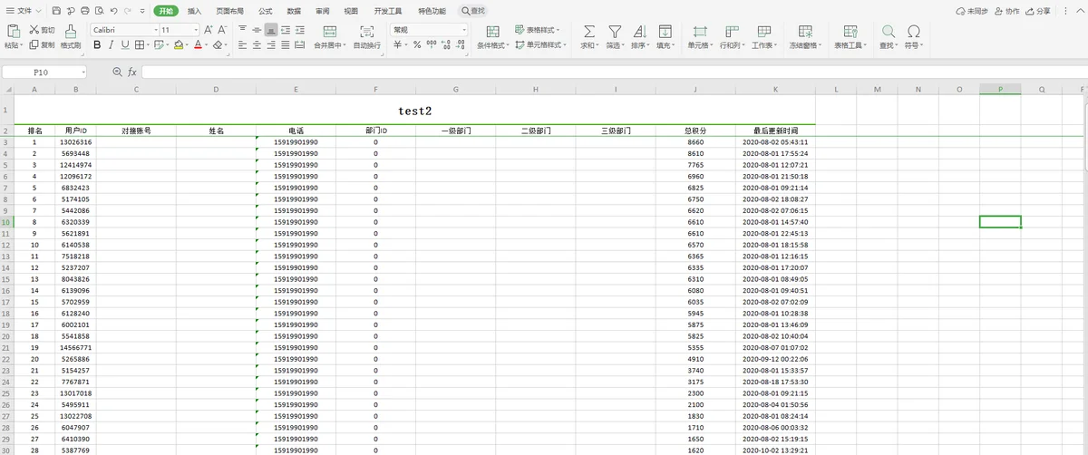Click the AutoSum (求和) sigma icon
The width and height of the screenshot is (1088, 455).
[x=589, y=31]
